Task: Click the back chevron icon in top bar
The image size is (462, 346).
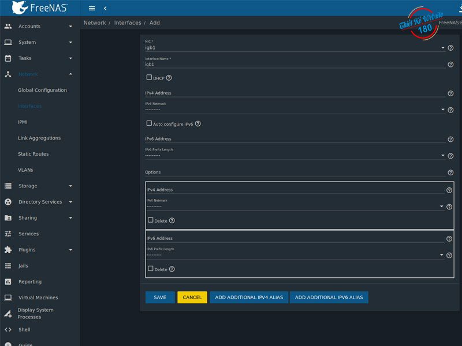Action: pos(105,8)
